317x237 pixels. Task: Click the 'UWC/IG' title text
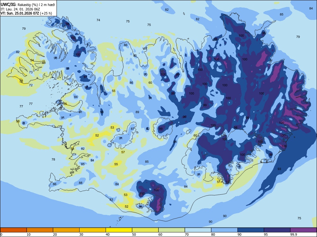click(8, 5)
